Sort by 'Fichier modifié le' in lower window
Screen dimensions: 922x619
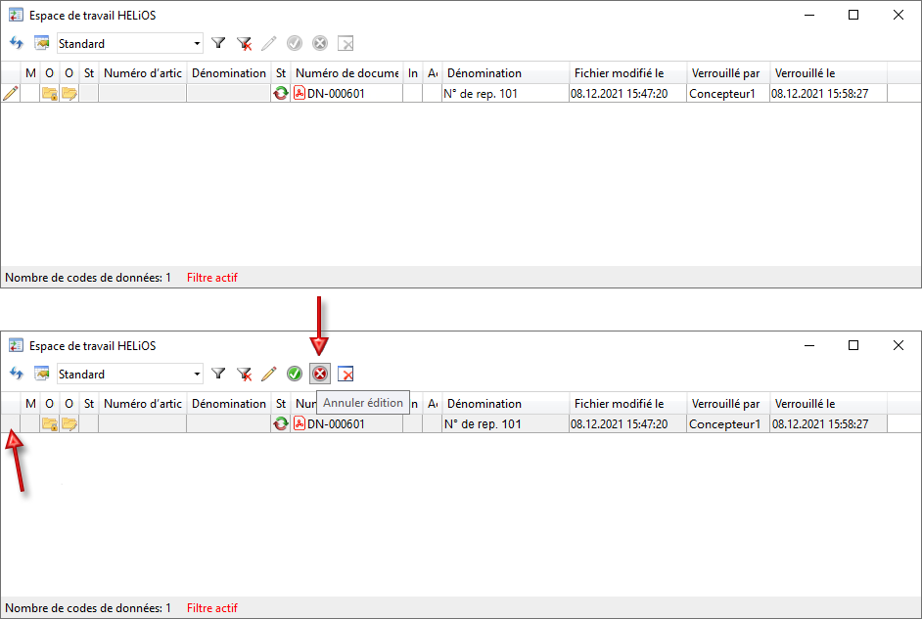click(x=628, y=404)
